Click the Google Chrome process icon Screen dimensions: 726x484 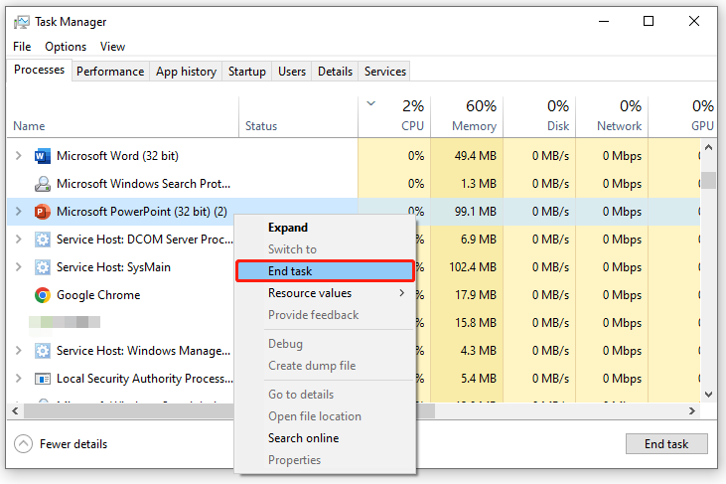42,295
